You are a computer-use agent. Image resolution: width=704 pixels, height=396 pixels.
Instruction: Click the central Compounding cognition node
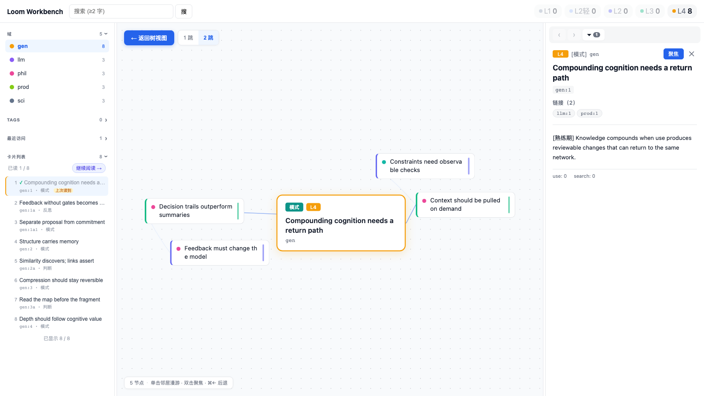[x=341, y=223]
